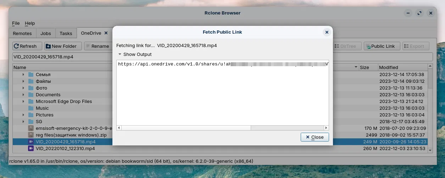Click the emsisoft-emergency-kit archive file icon
The width and height of the screenshot is (445, 178).
pyautogui.click(x=31, y=128)
